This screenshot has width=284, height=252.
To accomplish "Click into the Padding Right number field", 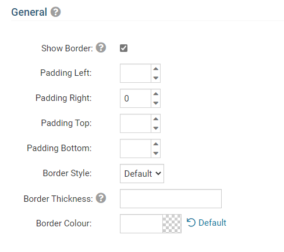I will tap(136, 98).
